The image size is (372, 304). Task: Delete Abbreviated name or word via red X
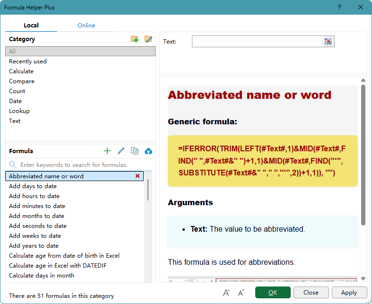pos(138,176)
